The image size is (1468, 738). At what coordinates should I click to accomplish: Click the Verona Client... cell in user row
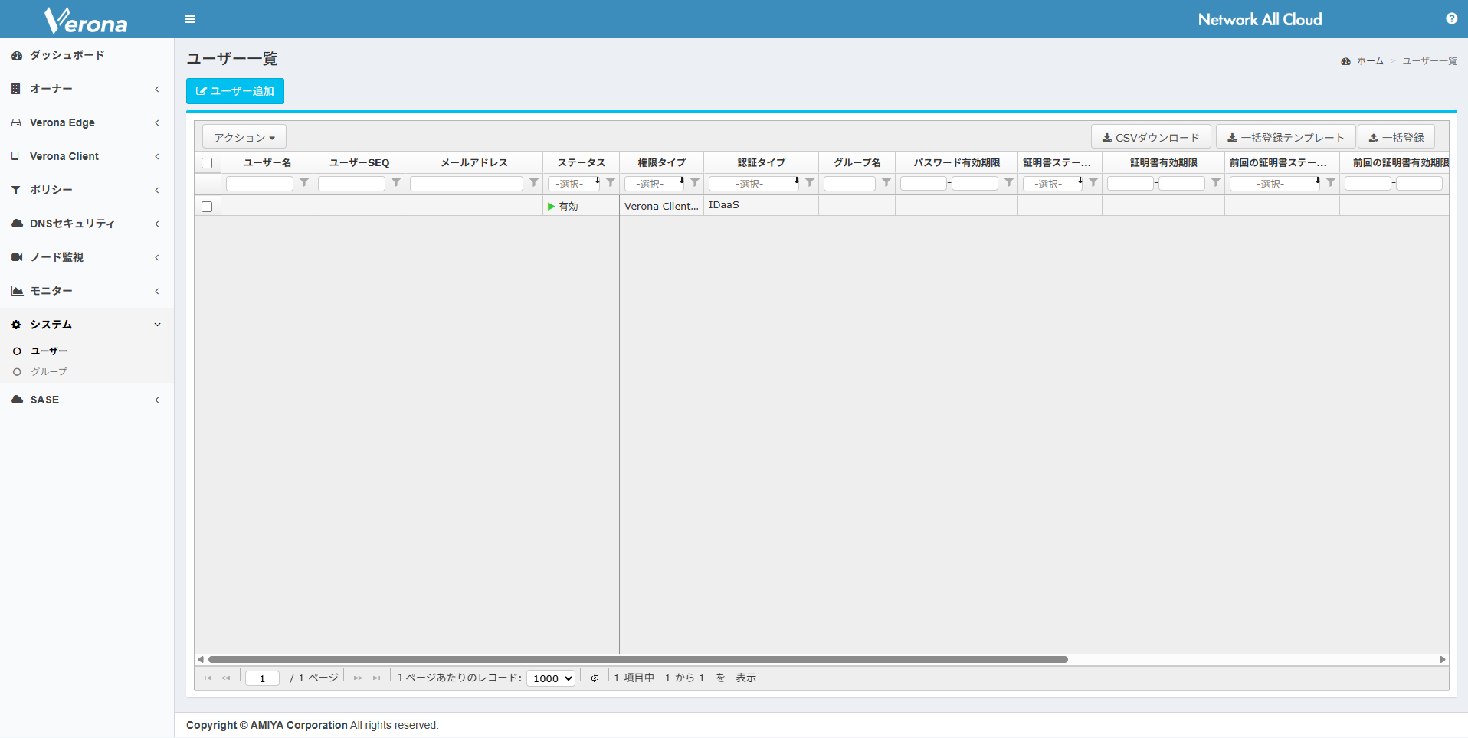pos(662,206)
